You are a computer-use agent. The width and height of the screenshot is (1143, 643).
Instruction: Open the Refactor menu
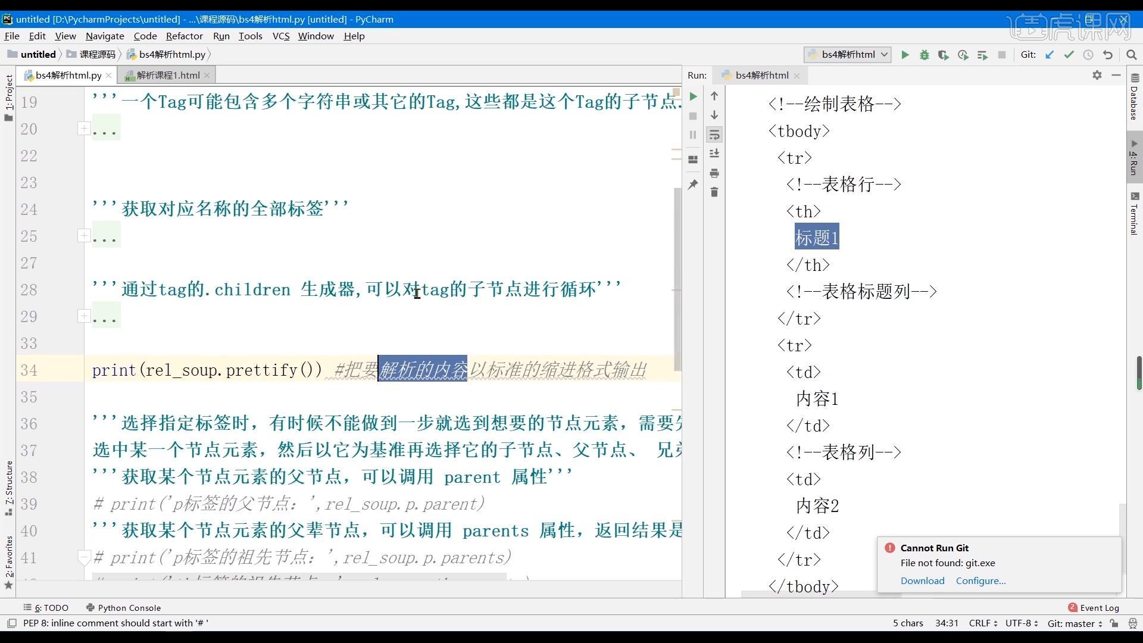pos(184,36)
